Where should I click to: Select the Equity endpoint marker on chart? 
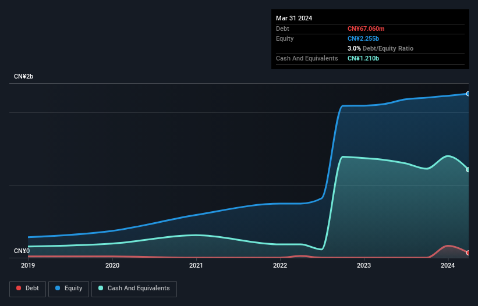(468, 94)
